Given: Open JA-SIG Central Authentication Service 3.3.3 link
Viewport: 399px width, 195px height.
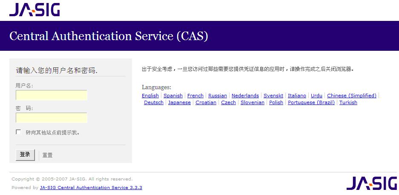Looking at the screenshot, I should 91,188.
